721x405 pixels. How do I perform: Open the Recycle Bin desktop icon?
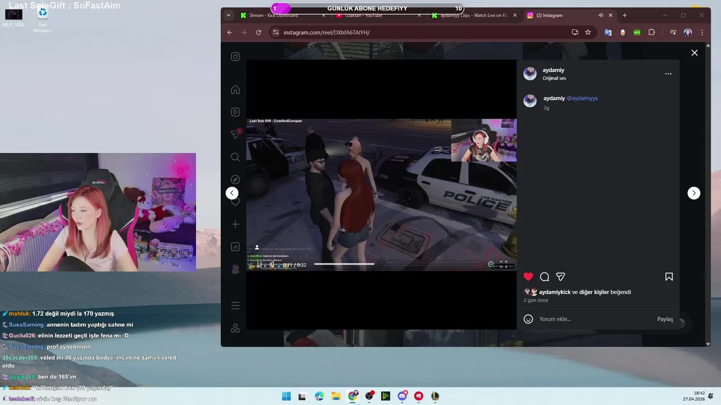tap(42, 19)
